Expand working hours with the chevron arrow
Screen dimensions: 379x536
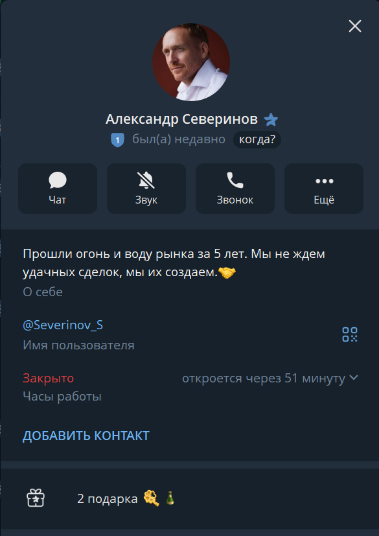354,378
